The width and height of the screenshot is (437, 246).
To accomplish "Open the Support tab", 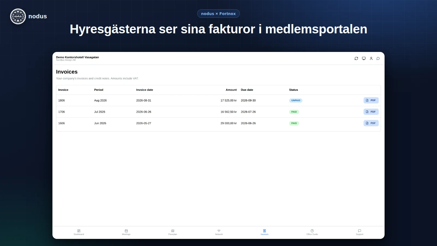I will (359, 232).
